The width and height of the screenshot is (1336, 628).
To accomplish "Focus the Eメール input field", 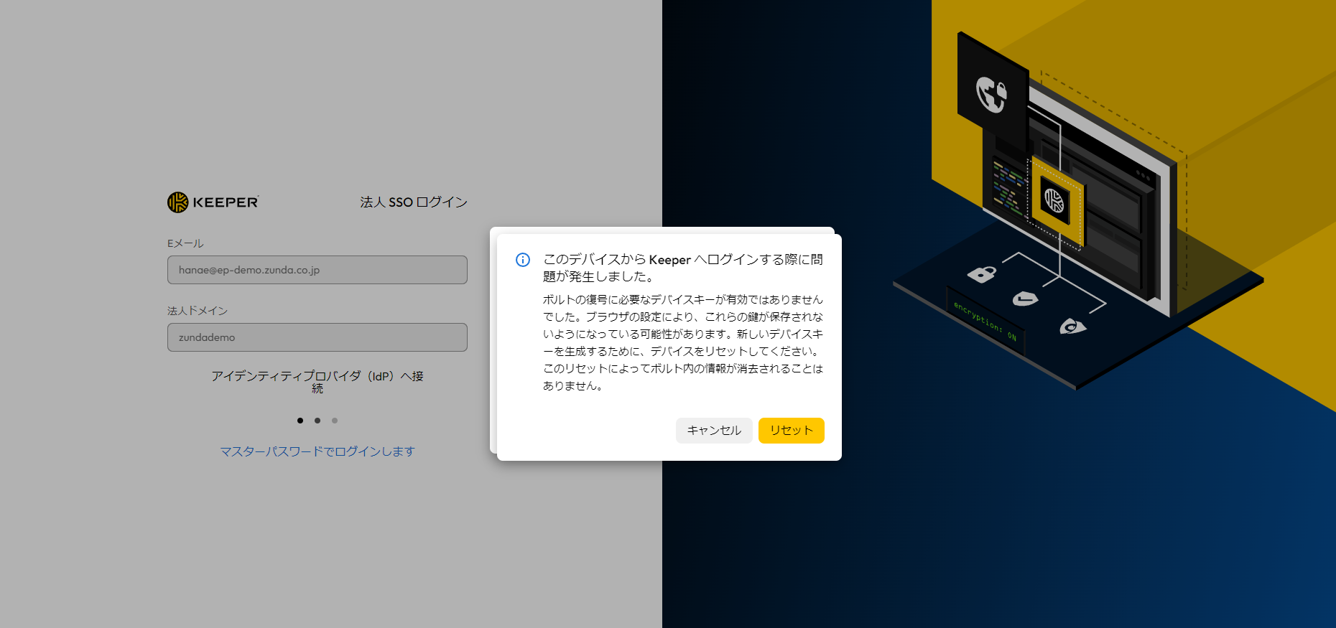I will (317, 270).
